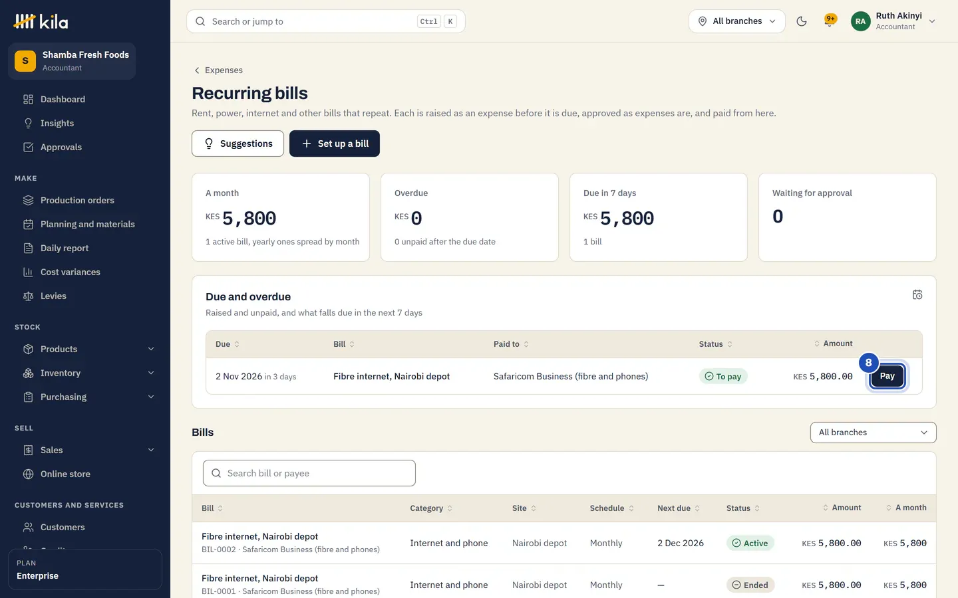Click the Cost variances chart icon
Image resolution: width=958 pixels, height=598 pixels.
pyautogui.click(x=28, y=272)
